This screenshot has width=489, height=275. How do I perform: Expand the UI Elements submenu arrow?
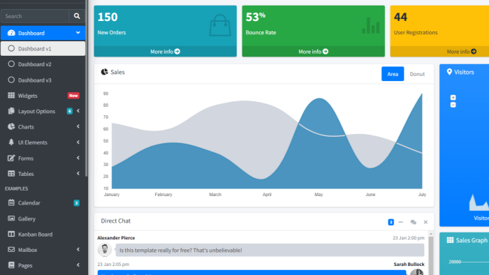[78, 142]
